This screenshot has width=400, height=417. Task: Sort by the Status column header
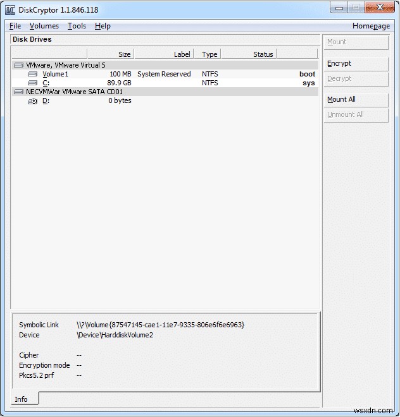(x=249, y=54)
